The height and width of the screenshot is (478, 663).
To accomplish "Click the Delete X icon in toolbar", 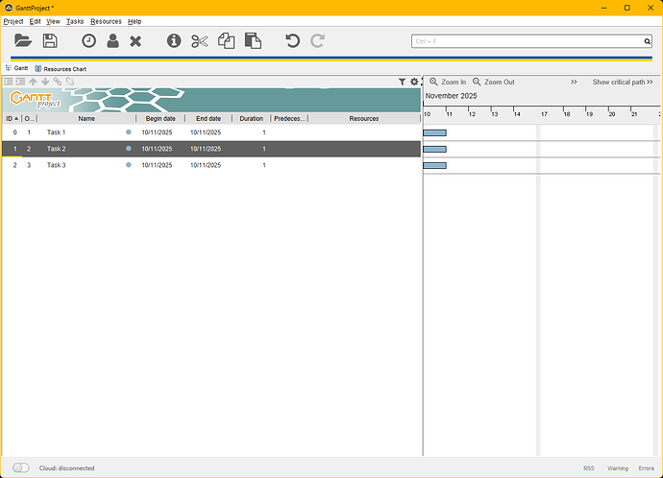I will tap(135, 41).
